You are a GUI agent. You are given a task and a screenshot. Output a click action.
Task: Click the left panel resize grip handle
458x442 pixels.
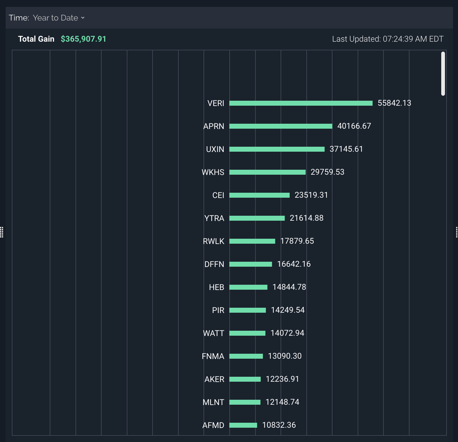tap(2, 232)
